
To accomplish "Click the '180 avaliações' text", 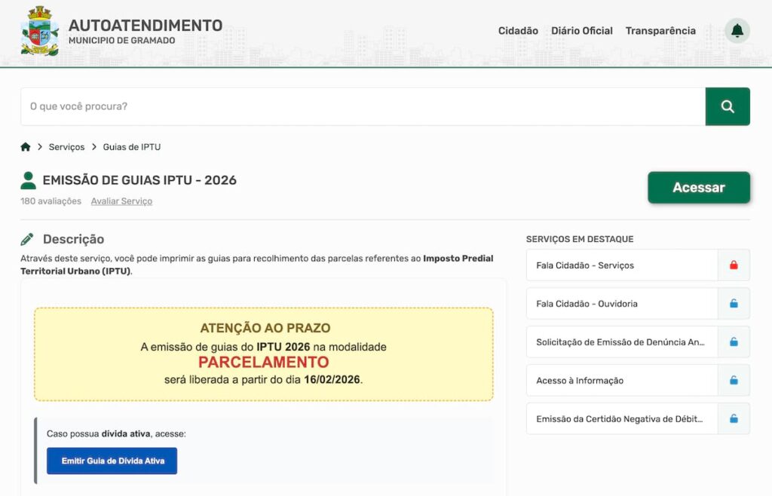I will [x=51, y=201].
